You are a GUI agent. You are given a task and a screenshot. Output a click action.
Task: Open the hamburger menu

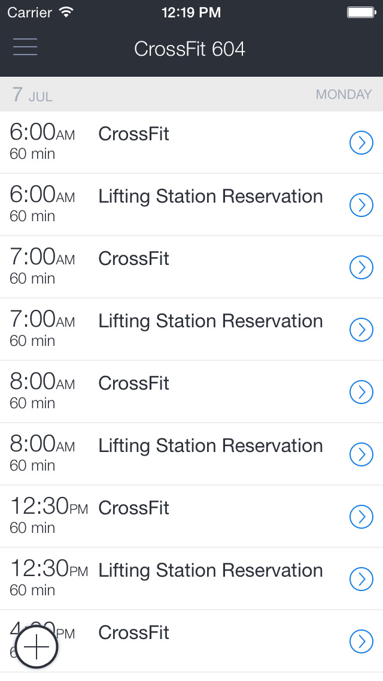[25, 47]
